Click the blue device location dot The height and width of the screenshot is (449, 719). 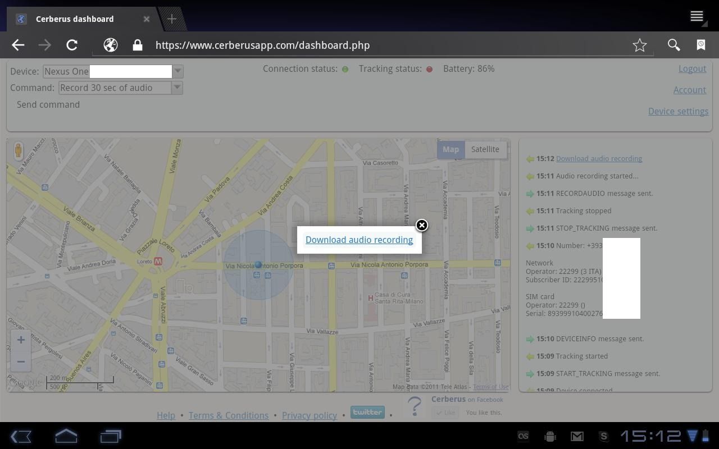click(258, 264)
